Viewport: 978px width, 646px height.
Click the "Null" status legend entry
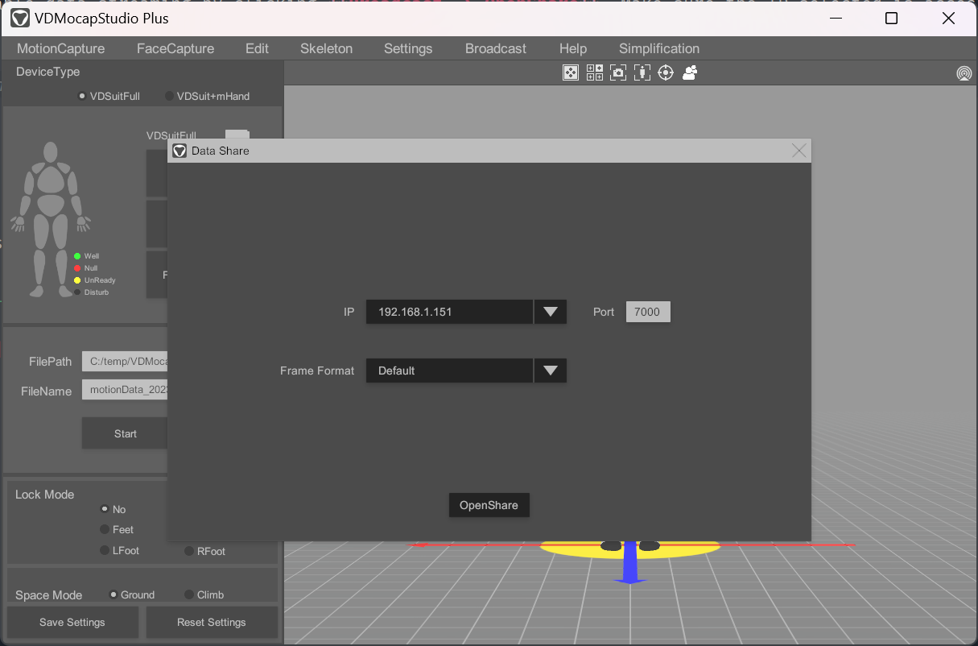click(x=85, y=268)
